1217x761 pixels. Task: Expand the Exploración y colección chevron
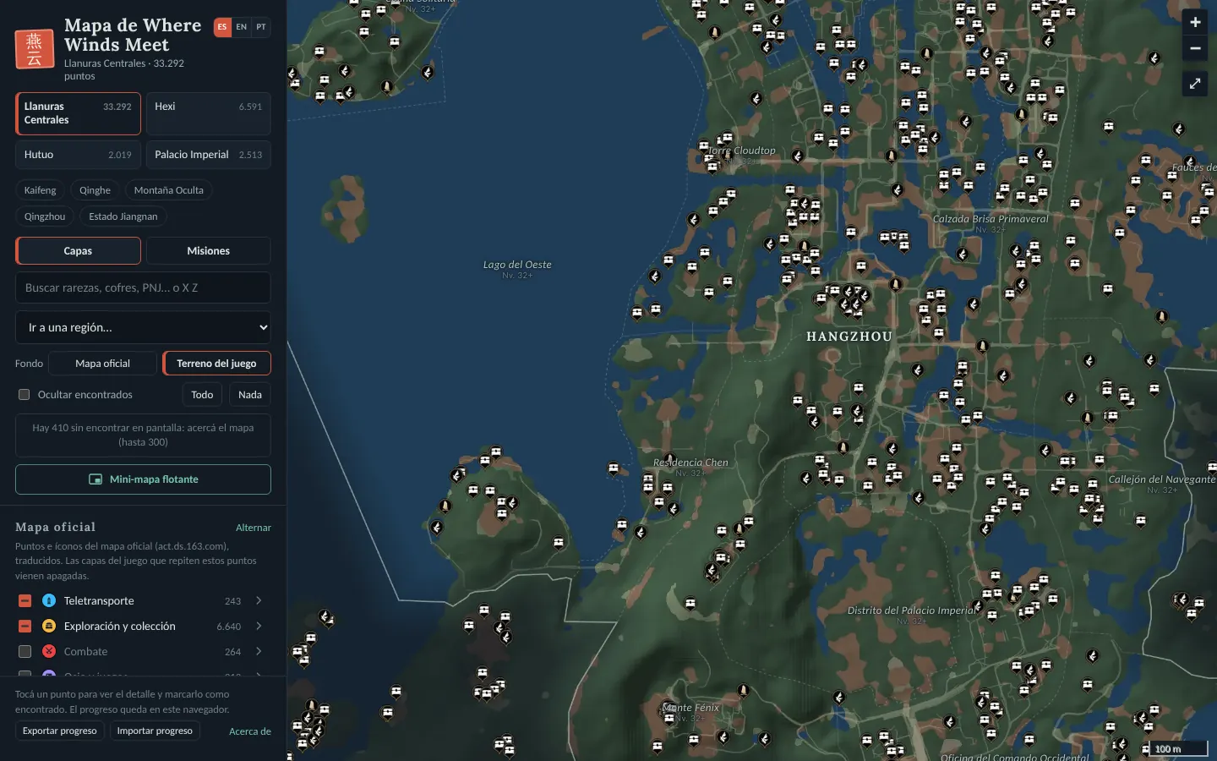pyautogui.click(x=259, y=626)
